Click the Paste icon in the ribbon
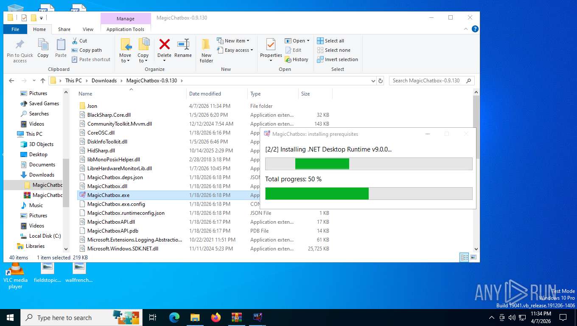This screenshot has width=577, height=326. point(61,45)
